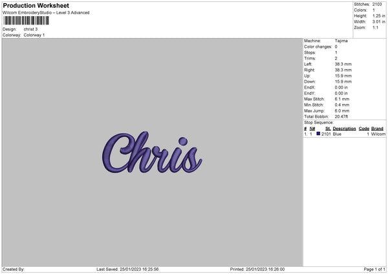
Task: Click the 'Code' column header
Action: (364, 129)
